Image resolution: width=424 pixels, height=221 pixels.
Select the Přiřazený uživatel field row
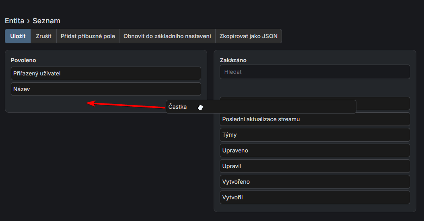click(x=105, y=73)
